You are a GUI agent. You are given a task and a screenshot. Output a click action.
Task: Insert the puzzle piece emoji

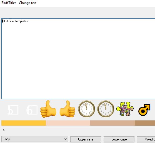[125, 109]
